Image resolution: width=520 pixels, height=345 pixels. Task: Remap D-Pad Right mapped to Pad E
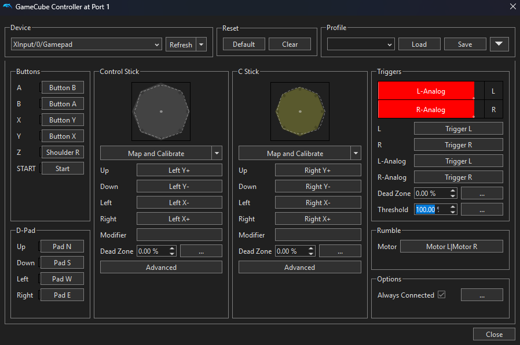click(62, 295)
